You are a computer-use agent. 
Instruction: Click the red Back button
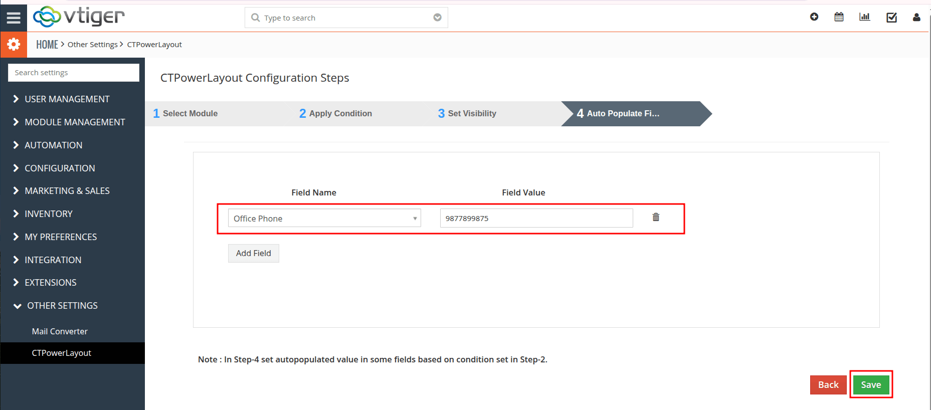click(828, 385)
